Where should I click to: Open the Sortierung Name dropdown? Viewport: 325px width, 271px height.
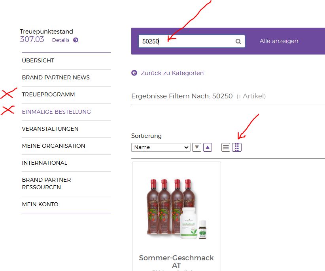point(161,147)
